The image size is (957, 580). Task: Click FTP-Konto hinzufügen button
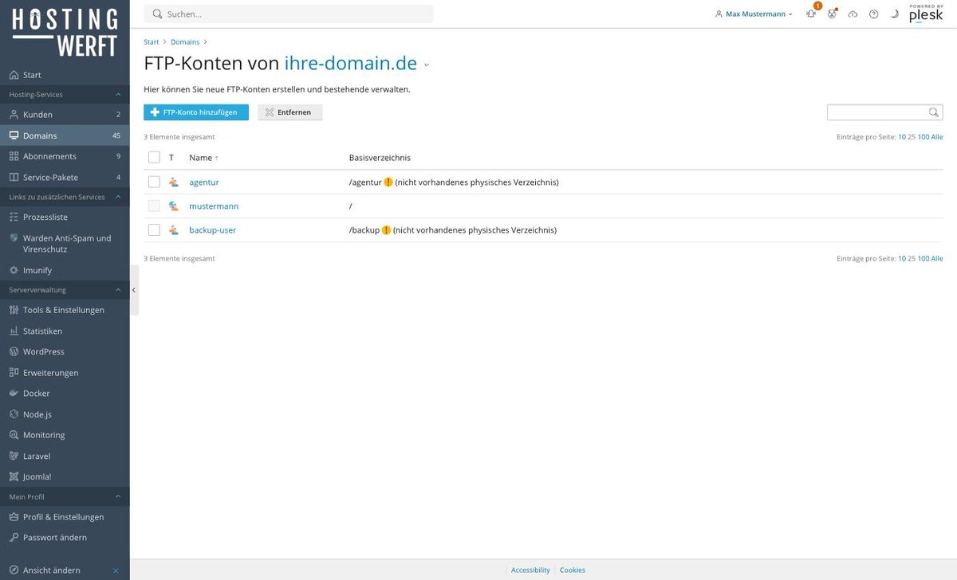(x=196, y=112)
